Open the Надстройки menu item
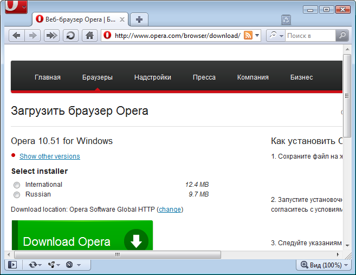The height and width of the screenshot is (275, 356). coord(153,77)
